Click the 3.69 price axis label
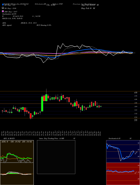Viewport: 140px width, 185px height. pos(136,107)
